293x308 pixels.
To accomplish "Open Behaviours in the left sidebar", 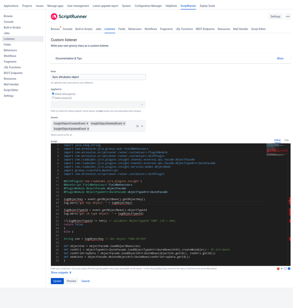I will (x=23, y=50).
